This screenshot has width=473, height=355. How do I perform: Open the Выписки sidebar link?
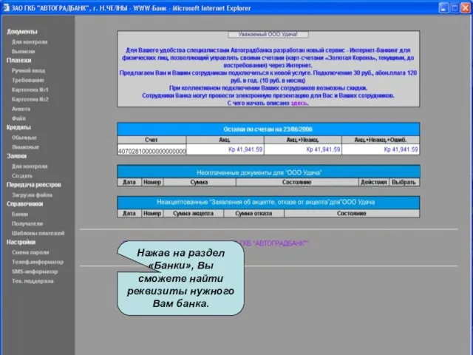click(x=23, y=52)
